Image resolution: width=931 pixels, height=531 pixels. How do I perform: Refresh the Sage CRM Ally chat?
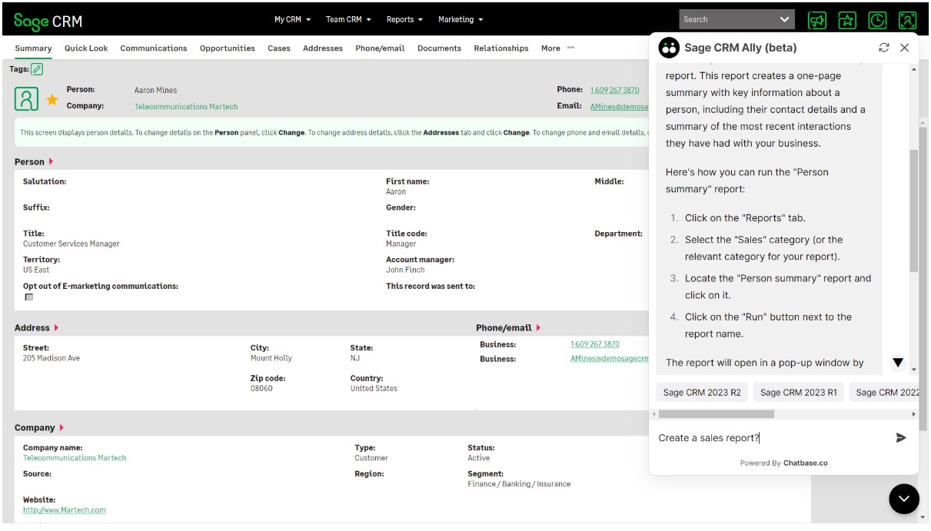point(884,48)
